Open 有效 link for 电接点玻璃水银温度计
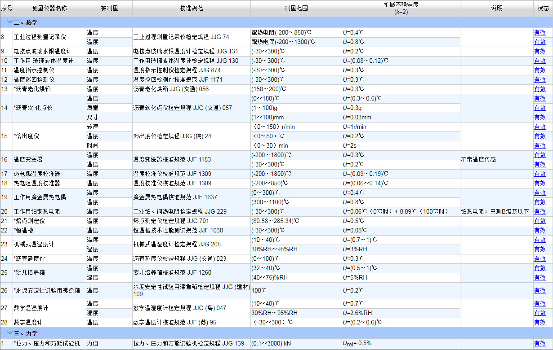 (540, 51)
